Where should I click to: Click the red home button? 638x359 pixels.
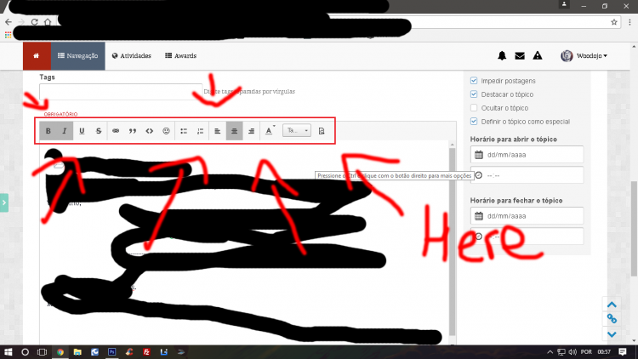pos(37,56)
